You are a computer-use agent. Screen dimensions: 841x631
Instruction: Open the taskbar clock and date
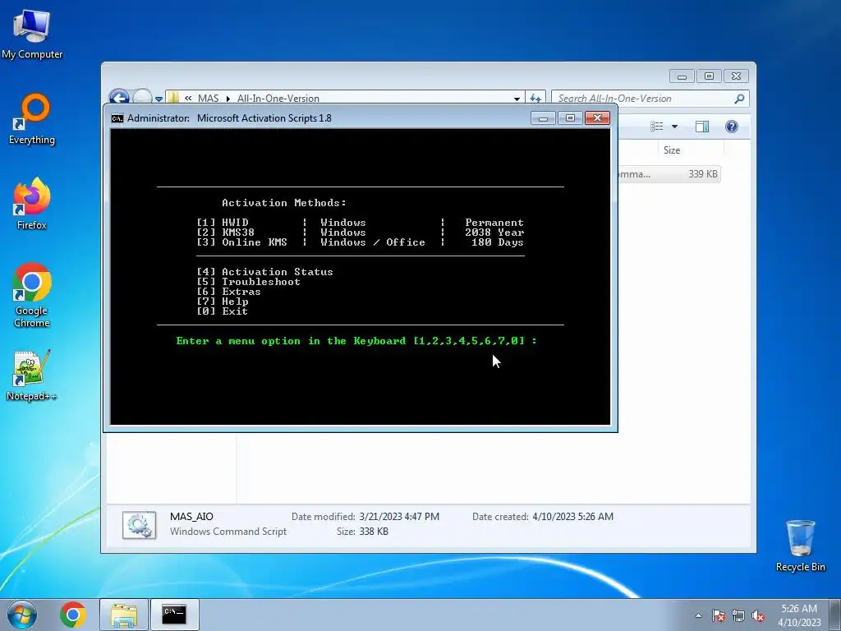tap(799, 615)
